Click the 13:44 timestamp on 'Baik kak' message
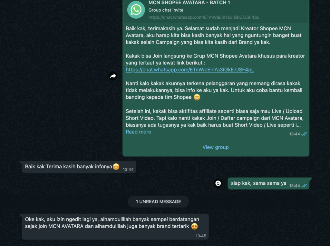The width and height of the screenshot is (330, 246). [128, 169]
